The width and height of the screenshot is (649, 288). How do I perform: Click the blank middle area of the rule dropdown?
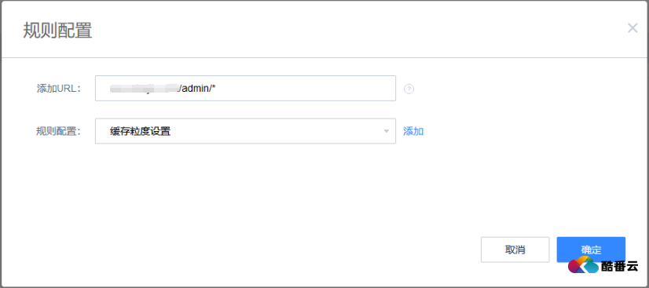tap(273, 131)
